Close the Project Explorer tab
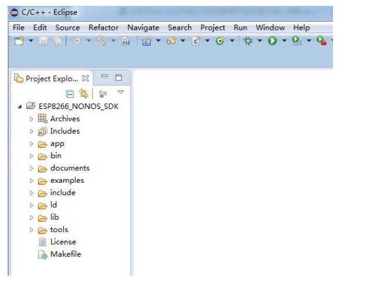 (85, 78)
